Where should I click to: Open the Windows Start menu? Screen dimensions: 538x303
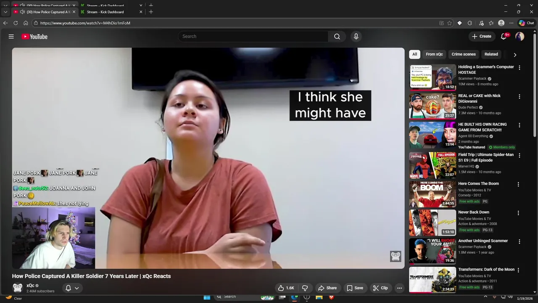coord(207,297)
